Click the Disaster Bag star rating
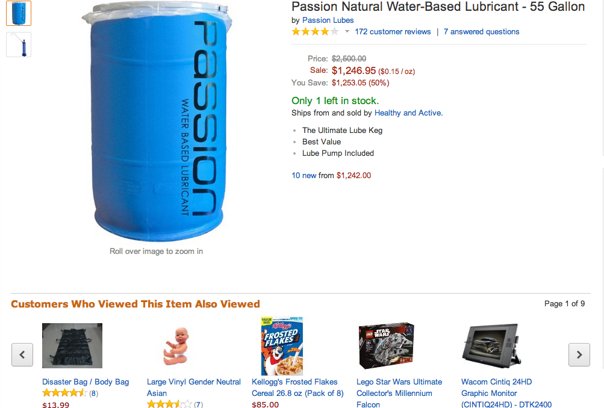Viewport: 604px width, 408px height. point(64,393)
